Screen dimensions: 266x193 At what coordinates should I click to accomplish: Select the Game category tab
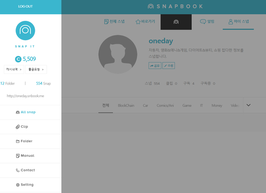(187, 105)
